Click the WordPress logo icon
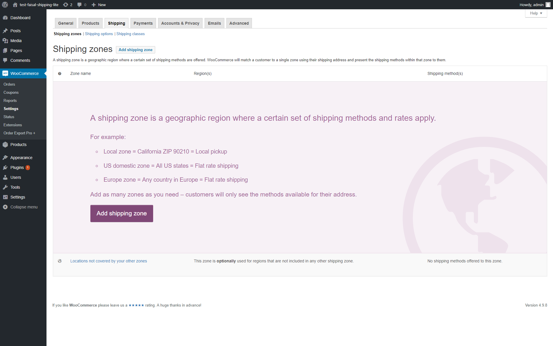Image resolution: width=553 pixels, height=346 pixels. pos(5,5)
